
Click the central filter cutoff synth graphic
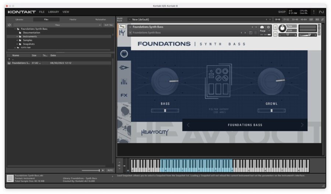[x=218, y=81]
